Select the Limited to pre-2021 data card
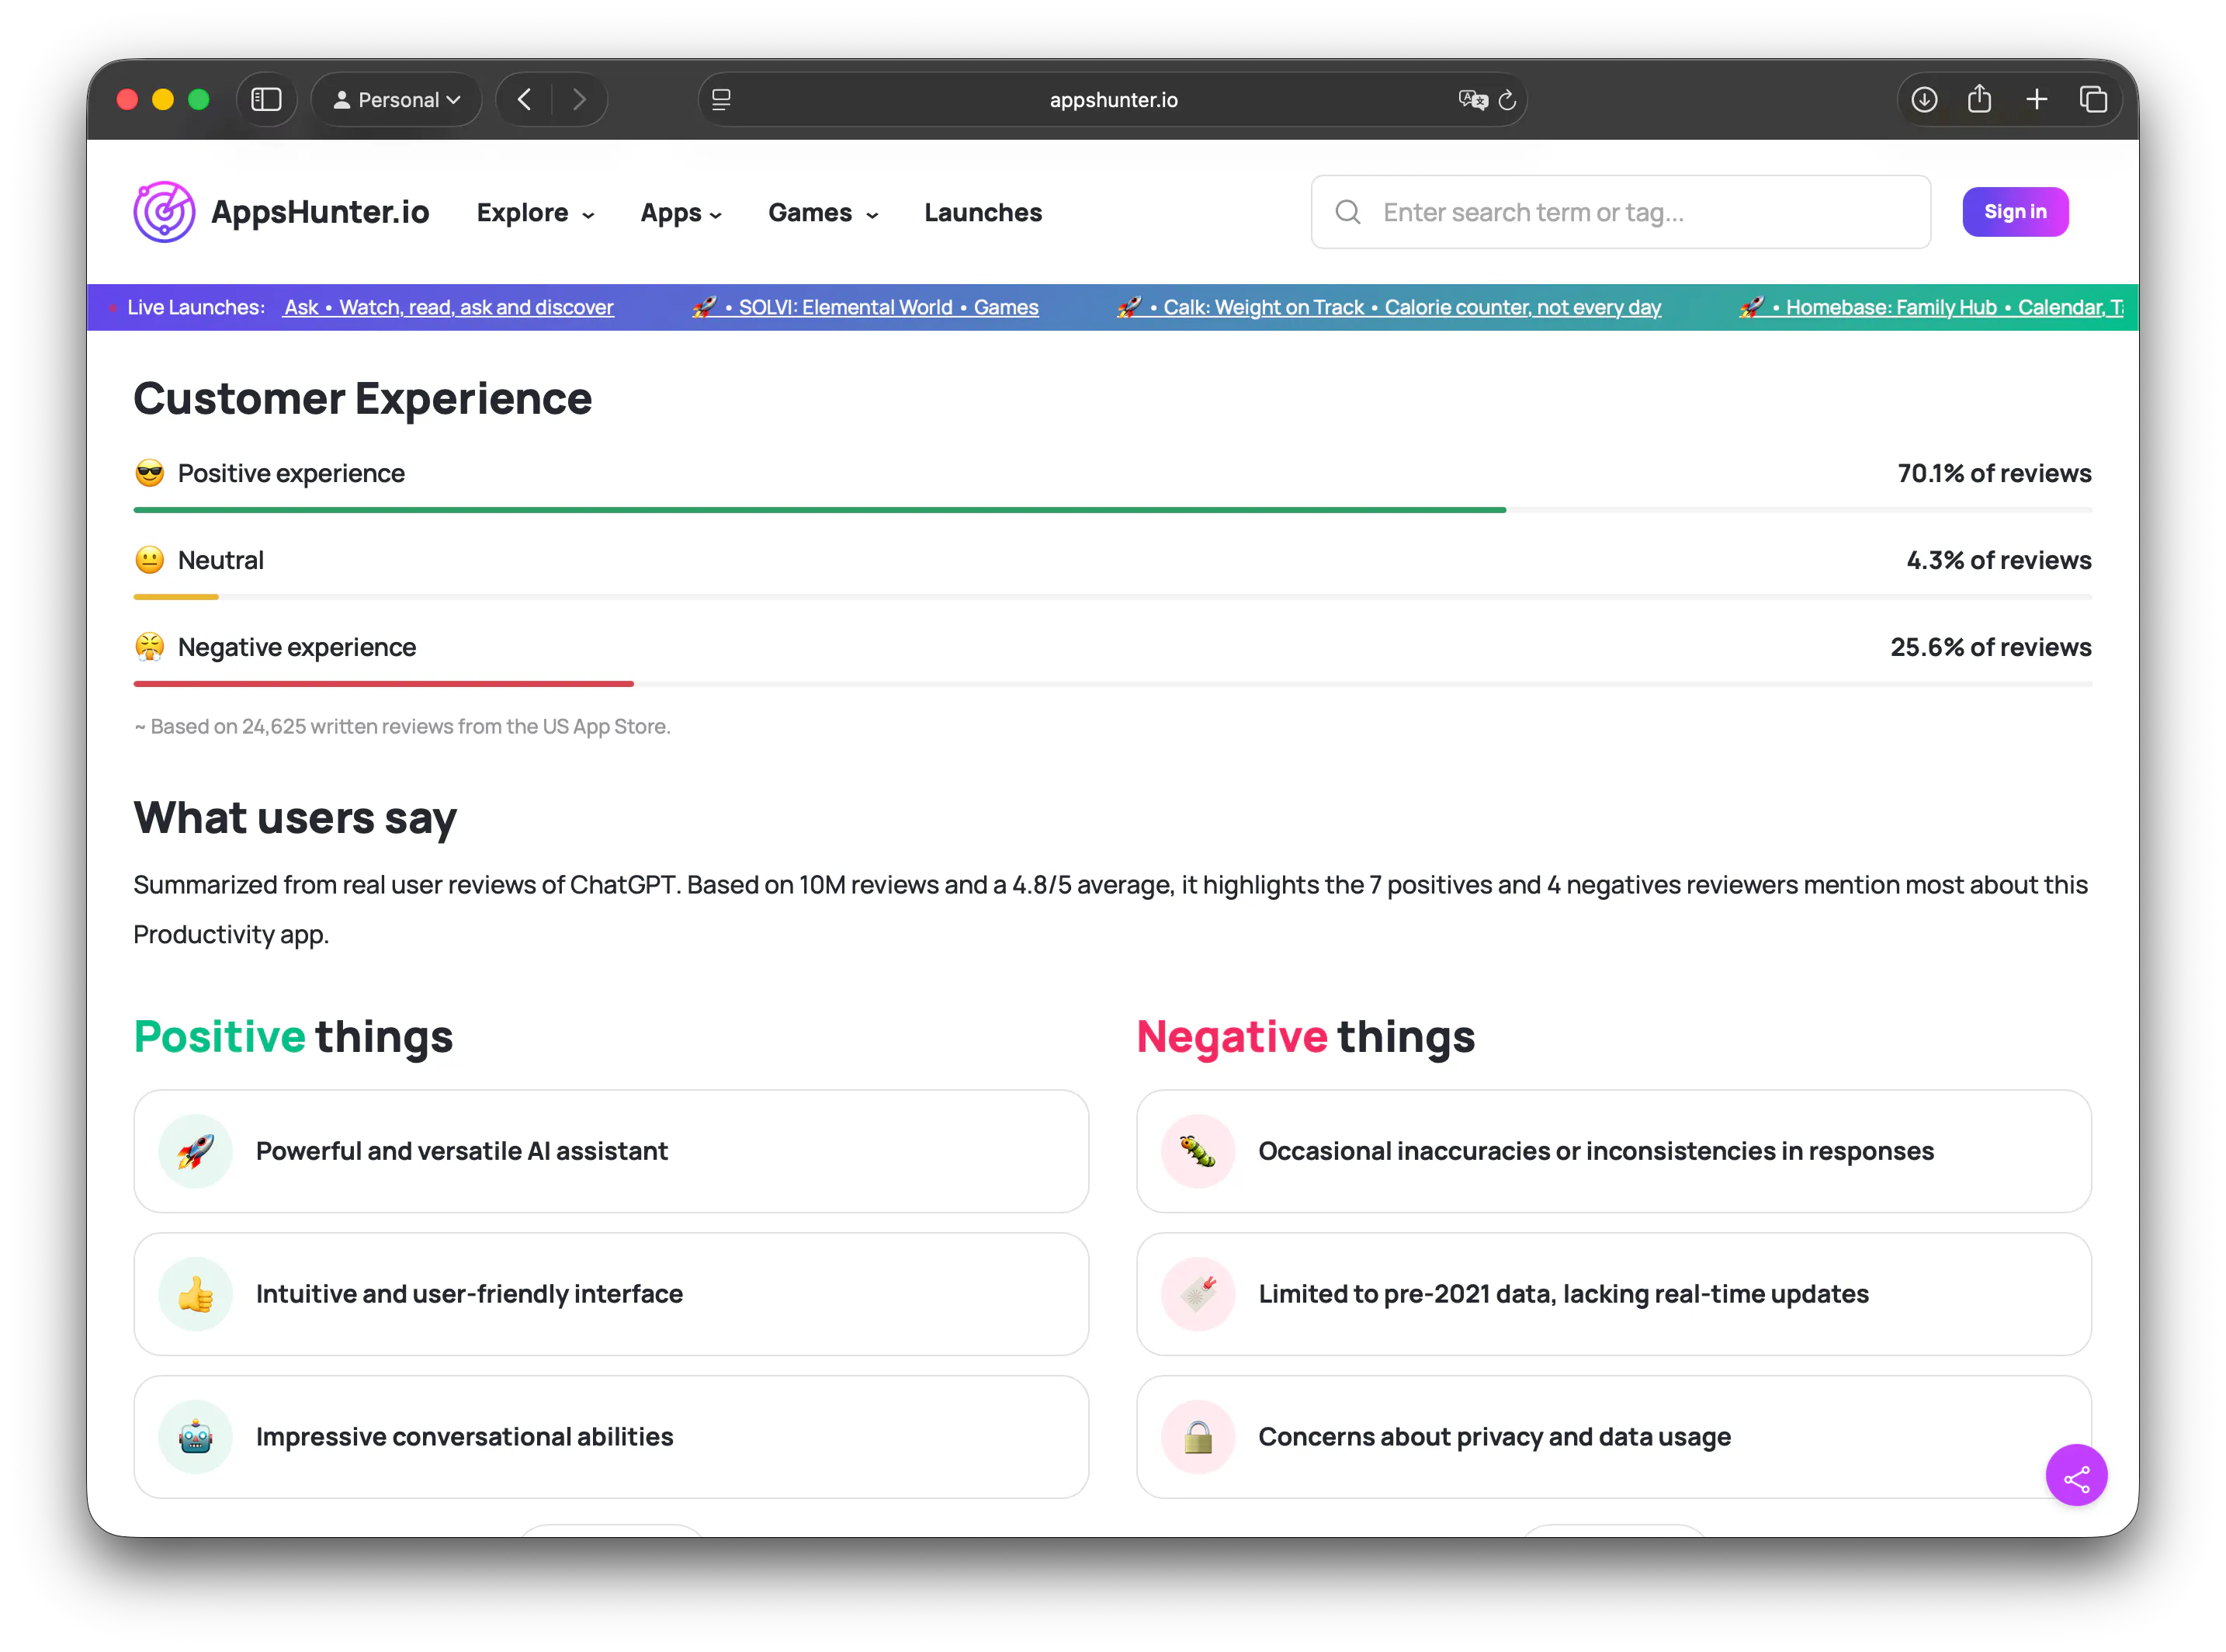 (x=1614, y=1294)
